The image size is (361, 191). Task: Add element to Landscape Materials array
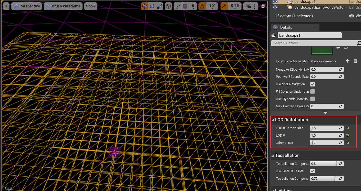[x=348, y=61]
